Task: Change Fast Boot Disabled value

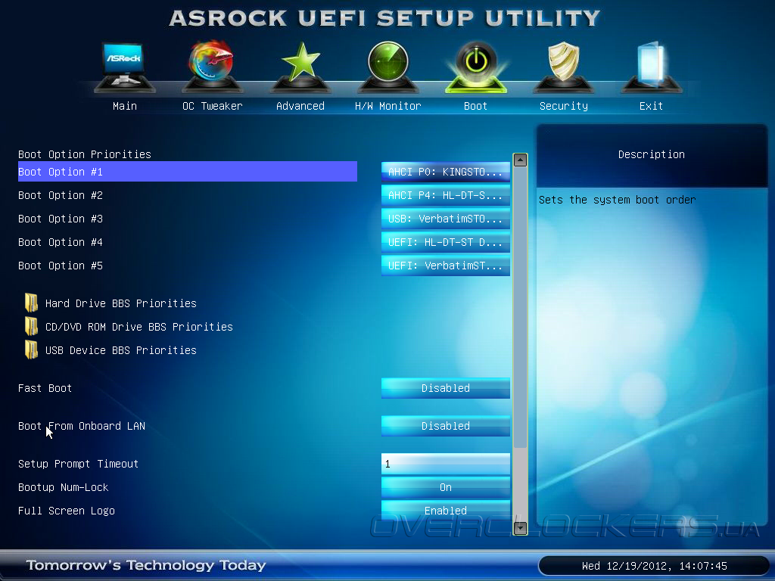Action: [x=445, y=388]
